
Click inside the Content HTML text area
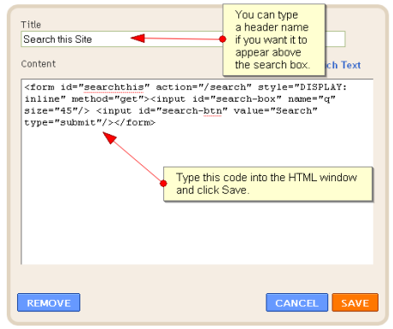[197, 172]
